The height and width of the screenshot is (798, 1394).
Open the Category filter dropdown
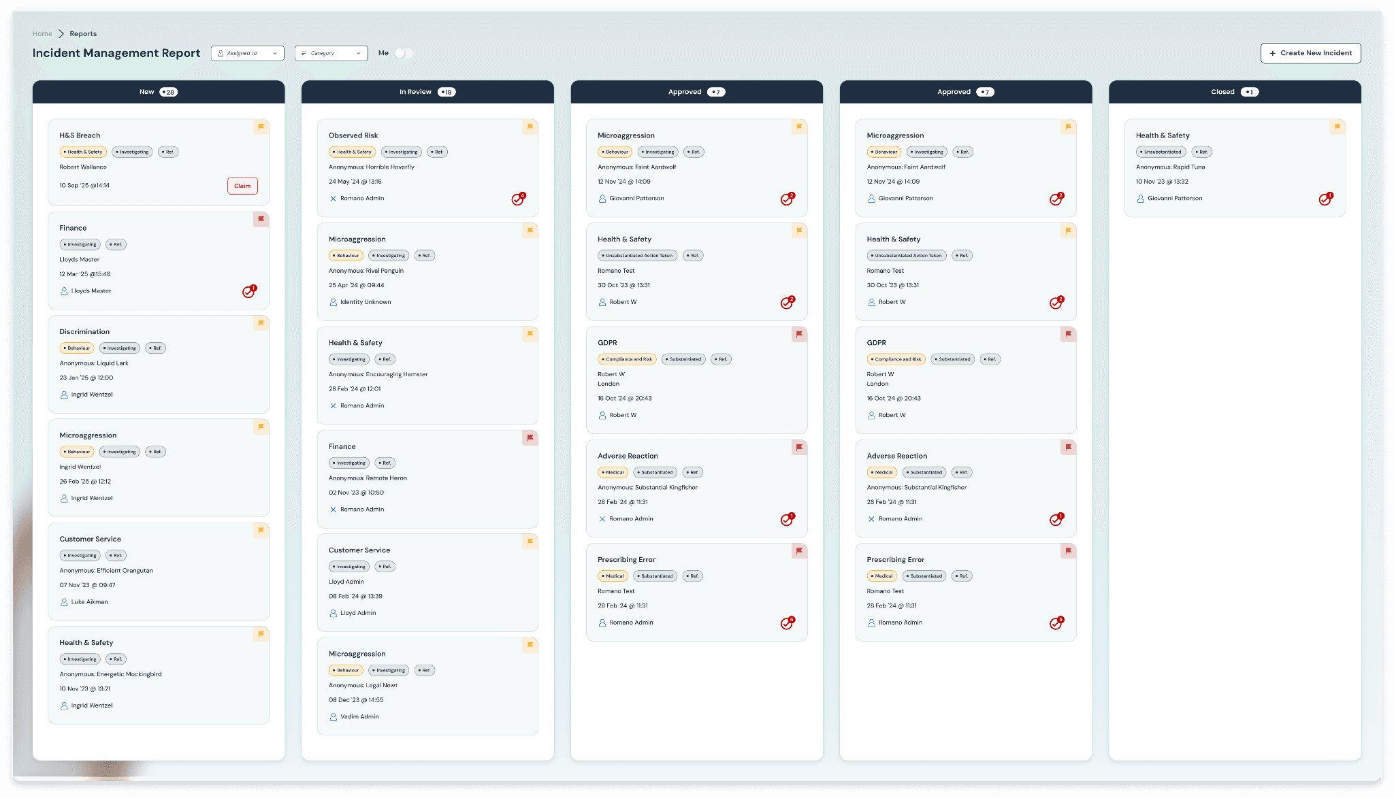[x=331, y=53]
